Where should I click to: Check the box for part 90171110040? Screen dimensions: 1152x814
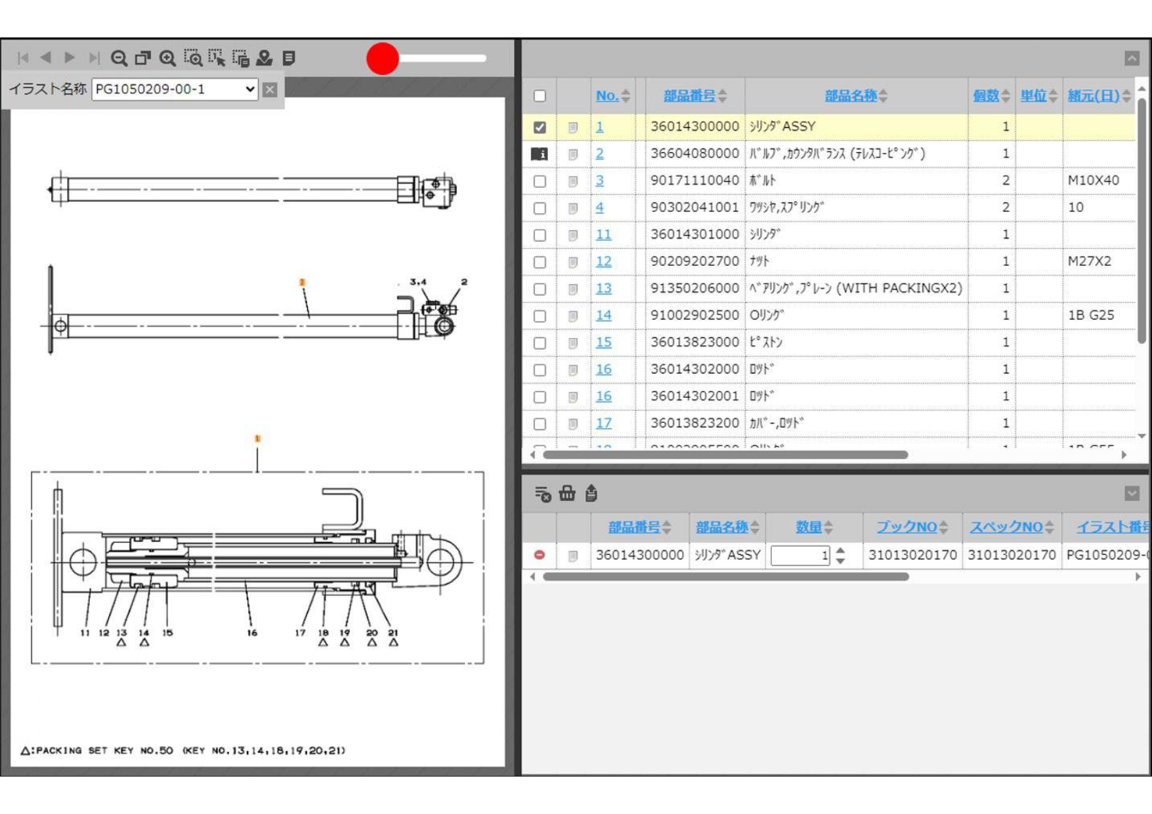pyautogui.click(x=540, y=181)
